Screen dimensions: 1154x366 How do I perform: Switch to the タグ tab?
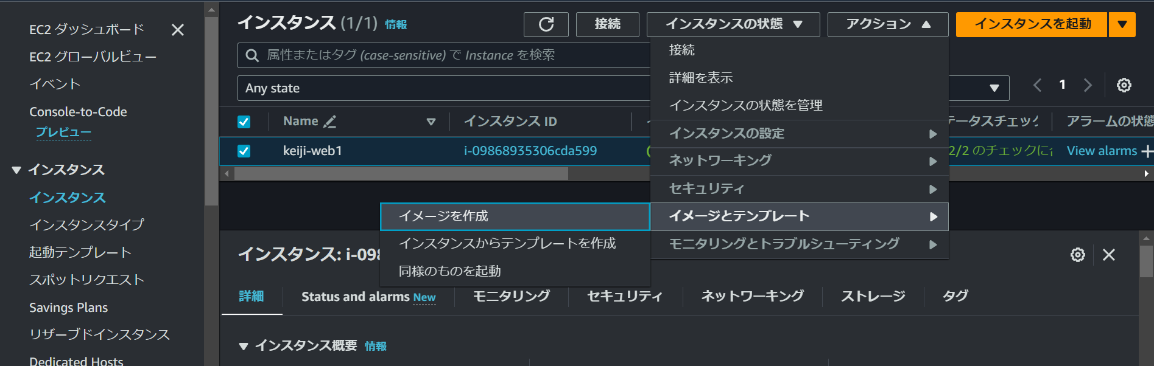point(955,296)
